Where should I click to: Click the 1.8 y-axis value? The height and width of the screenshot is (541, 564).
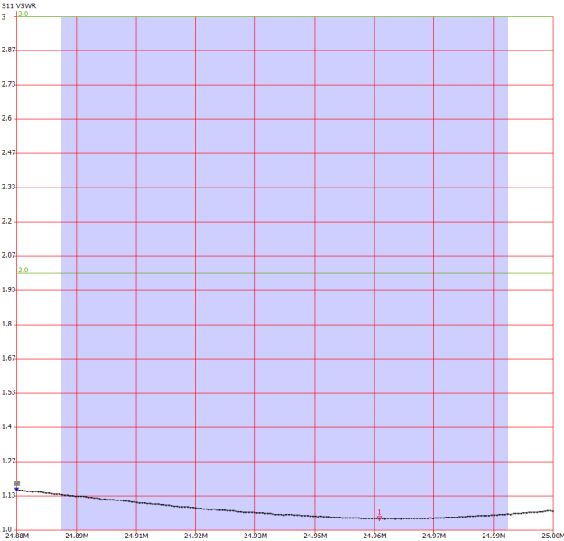pos(6,324)
